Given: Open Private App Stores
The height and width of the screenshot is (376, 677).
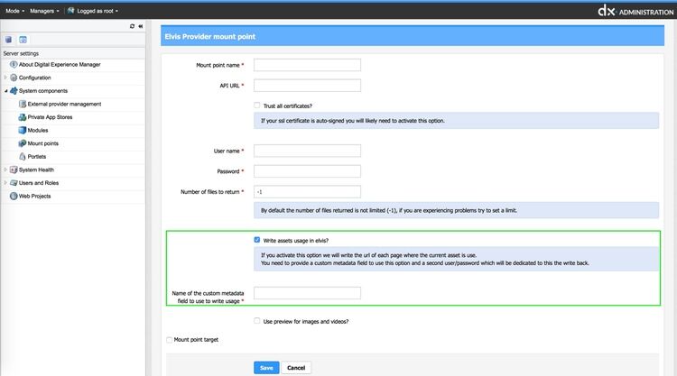Looking at the screenshot, I should click(x=50, y=117).
